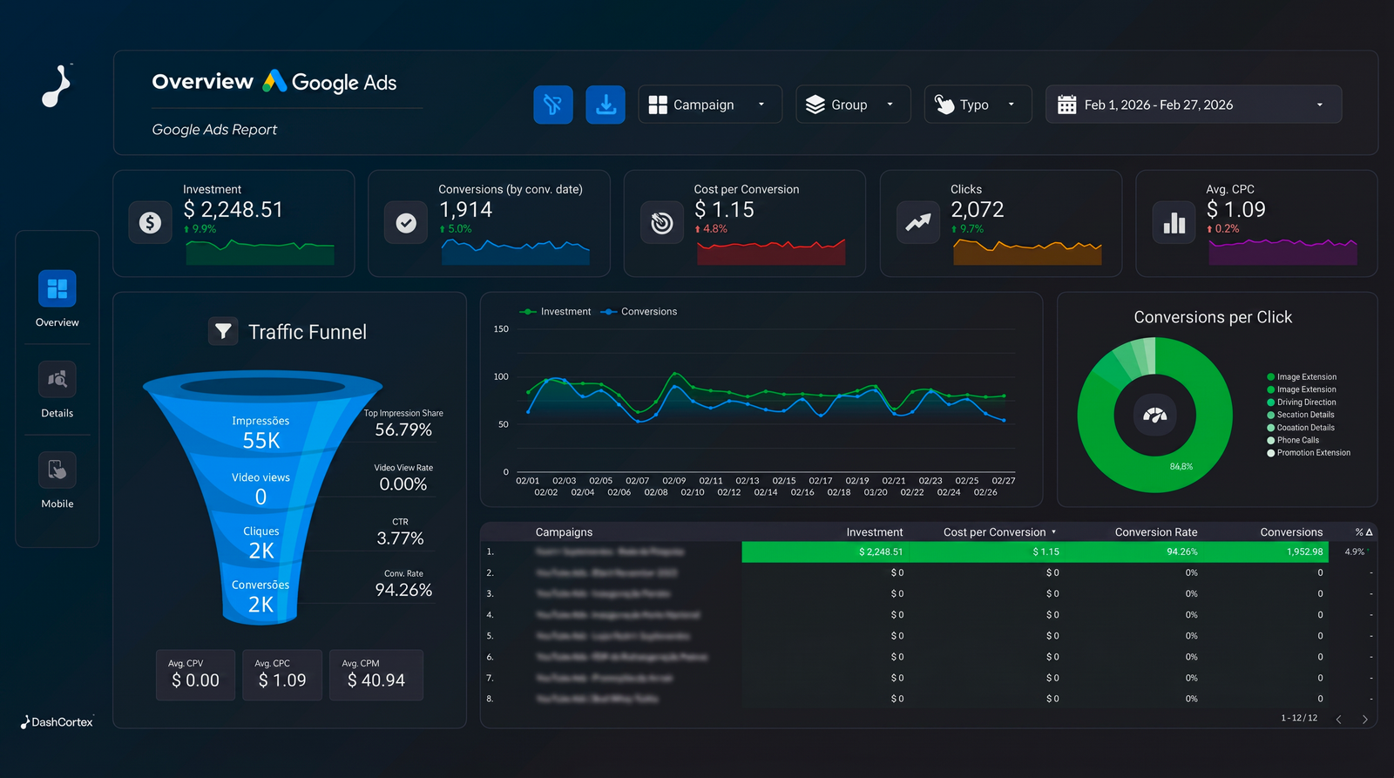The width and height of the screenshot is (1394, 778).
Task: Click the 84,8% green donut segment
Action: [x=1180, y=467]
